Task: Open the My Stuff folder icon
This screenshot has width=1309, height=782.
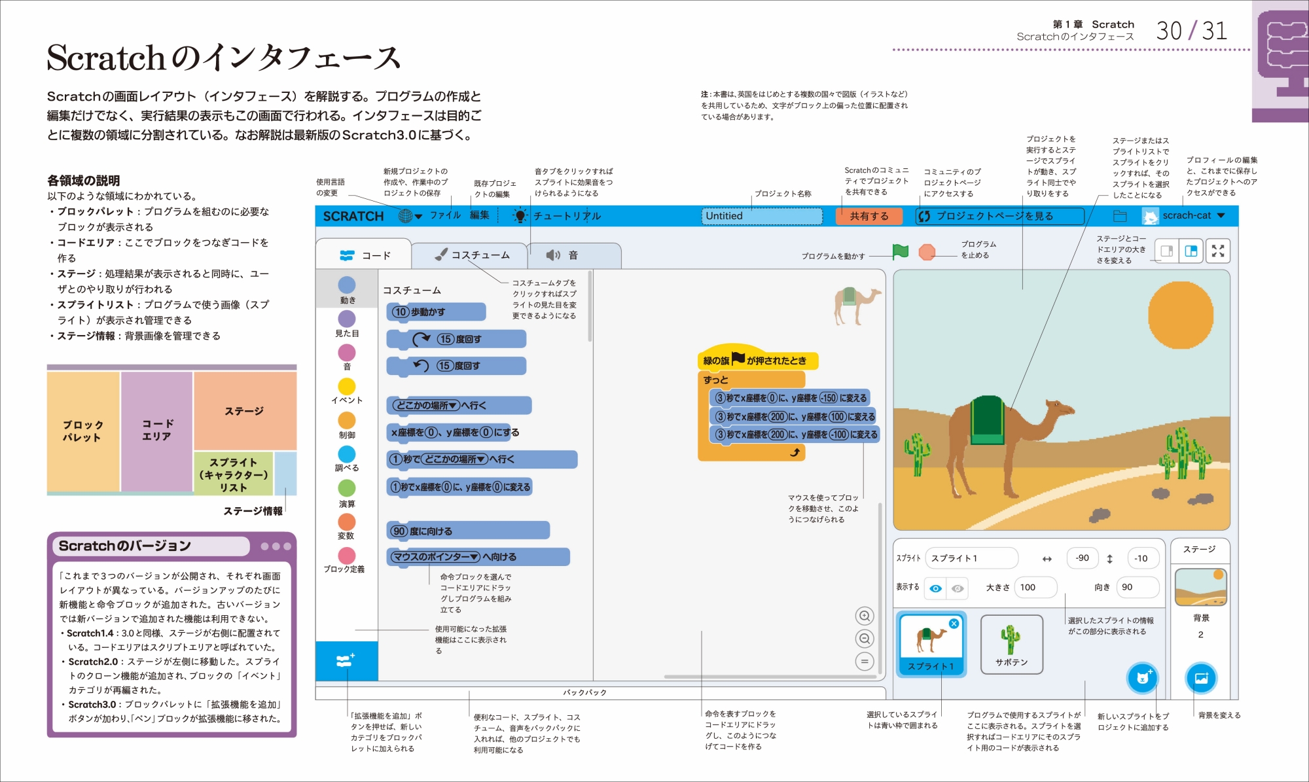Action: pyautogui.click(x=1120, y=216)
